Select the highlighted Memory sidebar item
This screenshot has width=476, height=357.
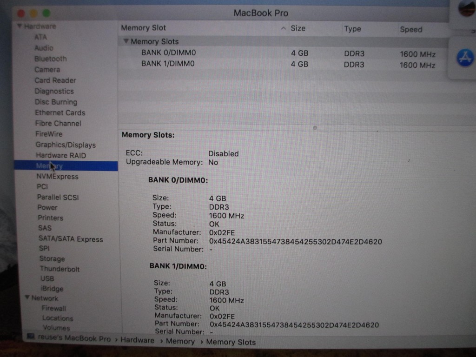point(66,166)
